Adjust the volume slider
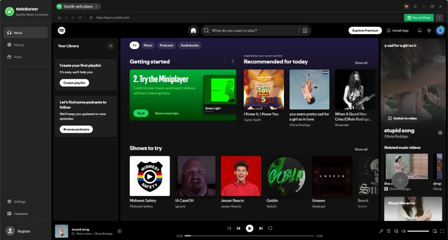 pos(418,231)
